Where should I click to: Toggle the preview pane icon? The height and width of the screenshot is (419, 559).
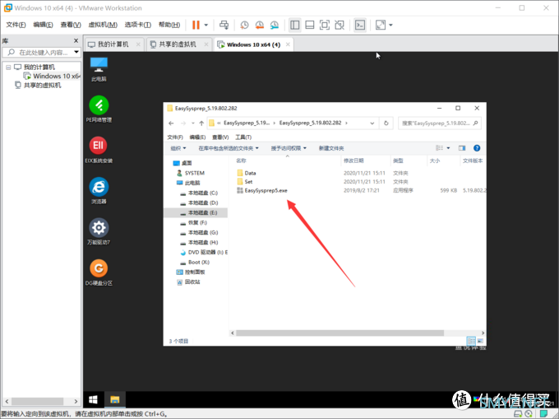coord(462,147)
